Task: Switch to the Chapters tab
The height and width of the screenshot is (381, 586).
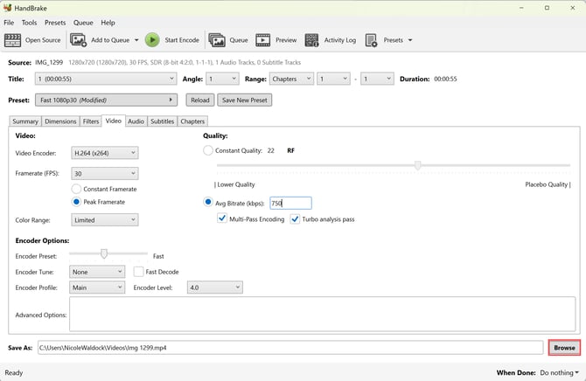Action: tap(192, 121)
